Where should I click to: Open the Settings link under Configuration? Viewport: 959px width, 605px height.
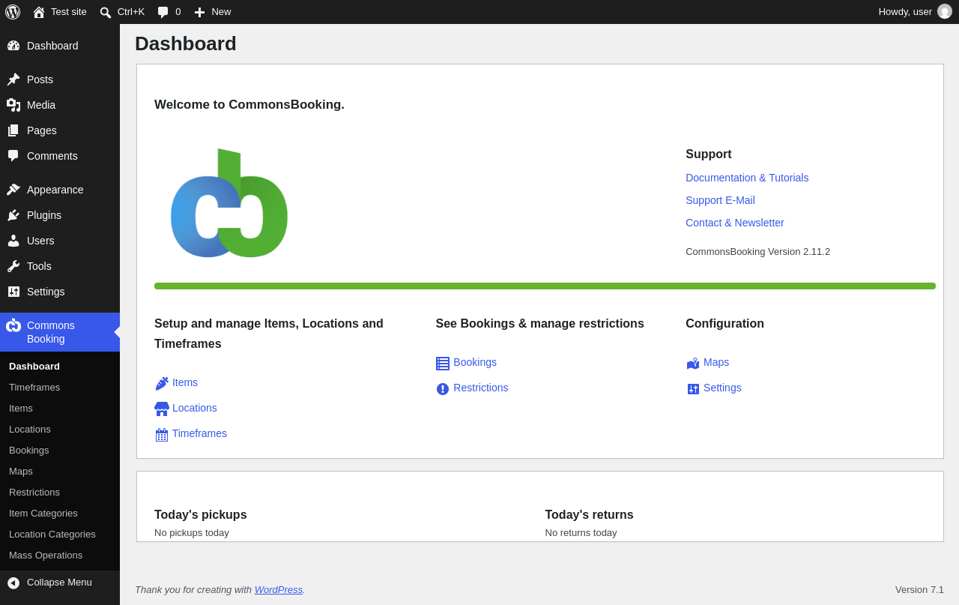[x=722, y=388]
